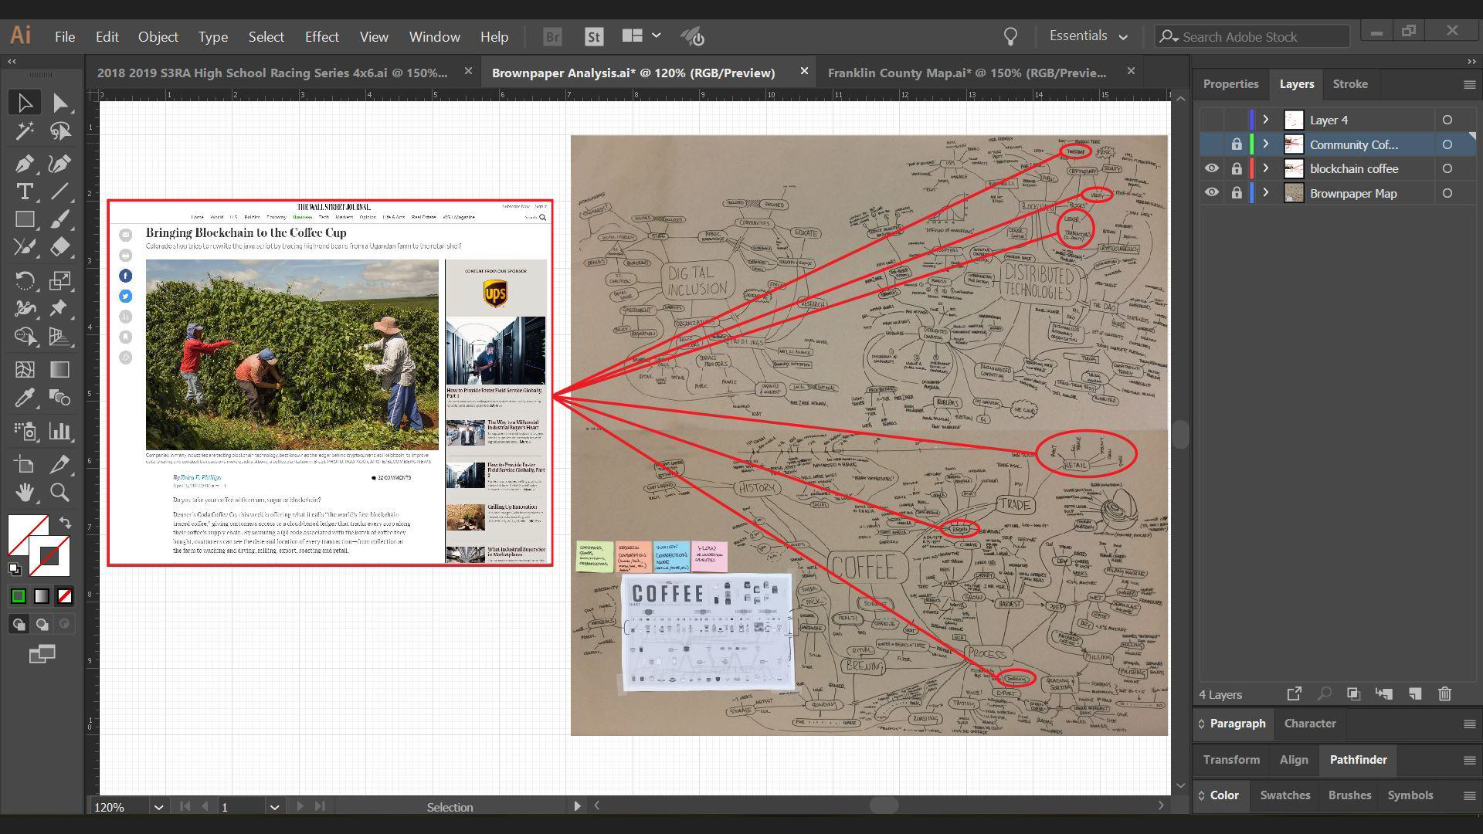The width and height of the screenshot is (1483, 834).
Task: Open the Essentials workspace dropdown
Action: click(x=1088, y=36)
